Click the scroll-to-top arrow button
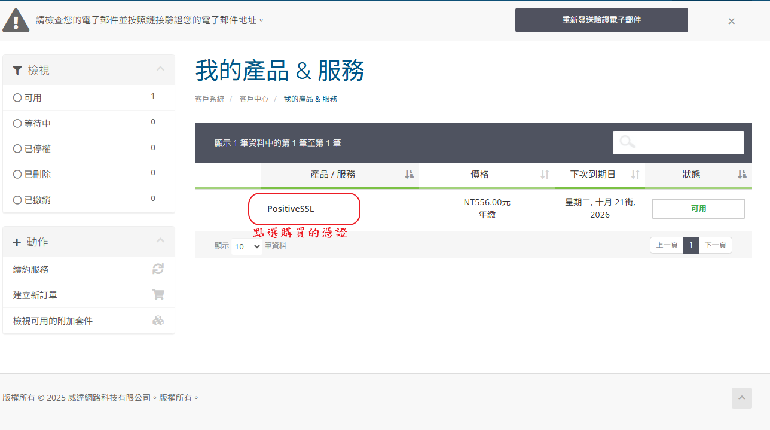 [741, 398]
